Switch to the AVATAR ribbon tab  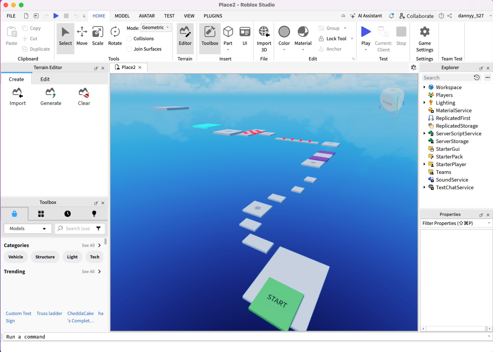tap(147, 16)
